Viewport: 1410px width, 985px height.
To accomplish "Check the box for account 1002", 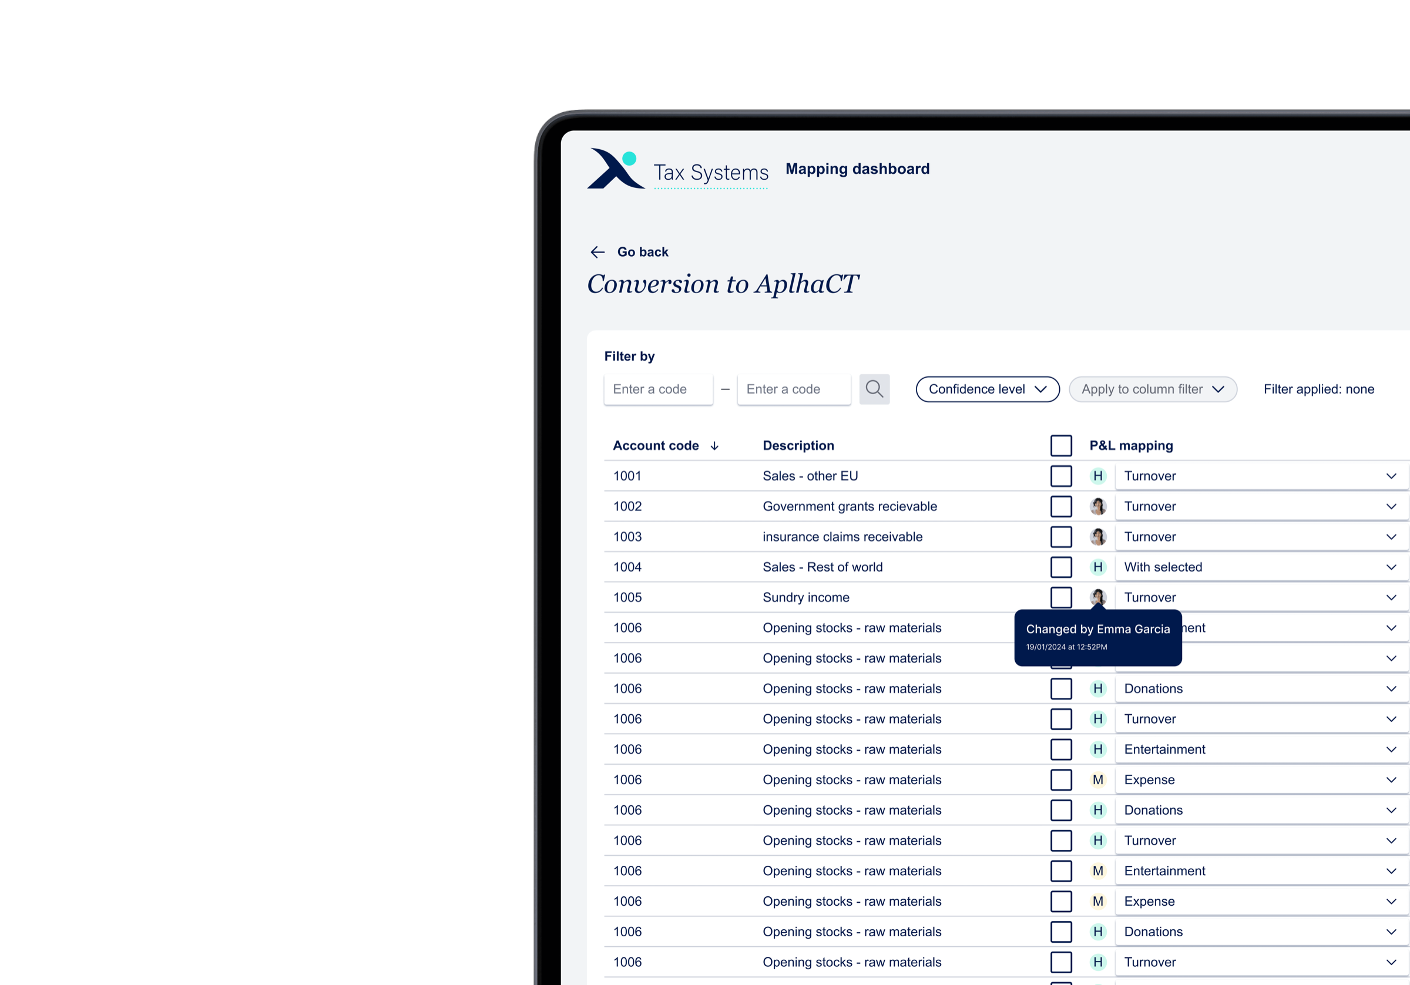I will pyautogui.click(x=1060, y=506).
